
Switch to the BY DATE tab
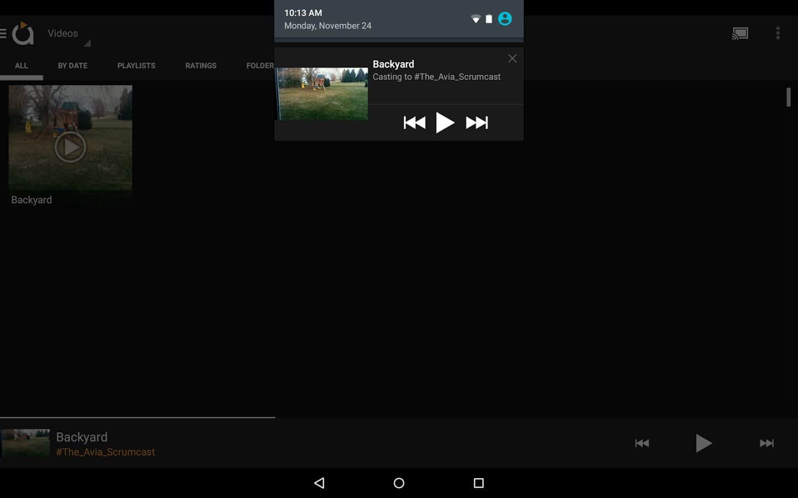(73, 65)
